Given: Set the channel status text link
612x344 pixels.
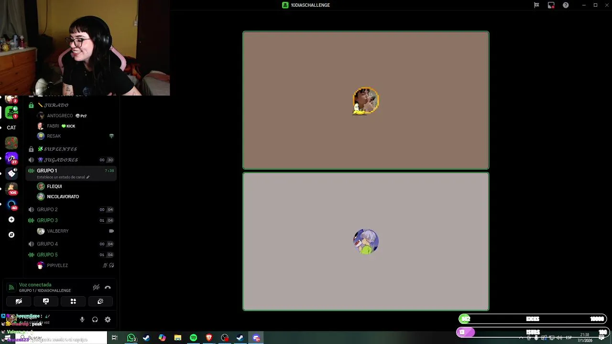Looking at the screenshot, I should click(61, 177).
